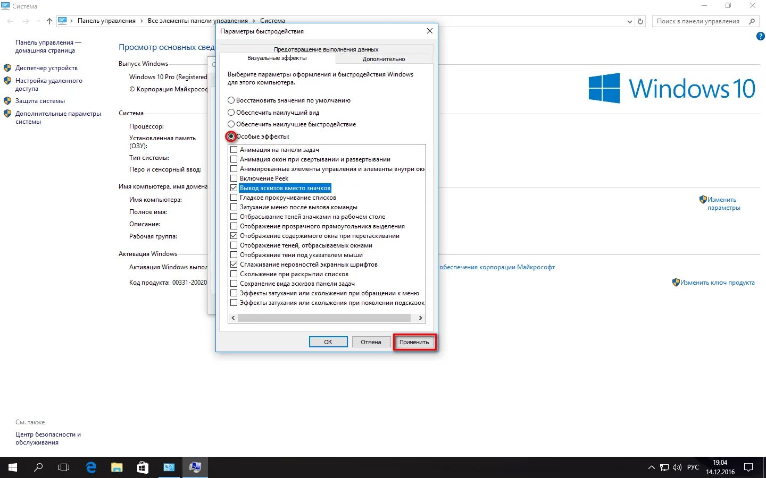This screenshot has height=478, width=766.
Task: Open Настройка удаленного доступа link
Action: (49, 84)
